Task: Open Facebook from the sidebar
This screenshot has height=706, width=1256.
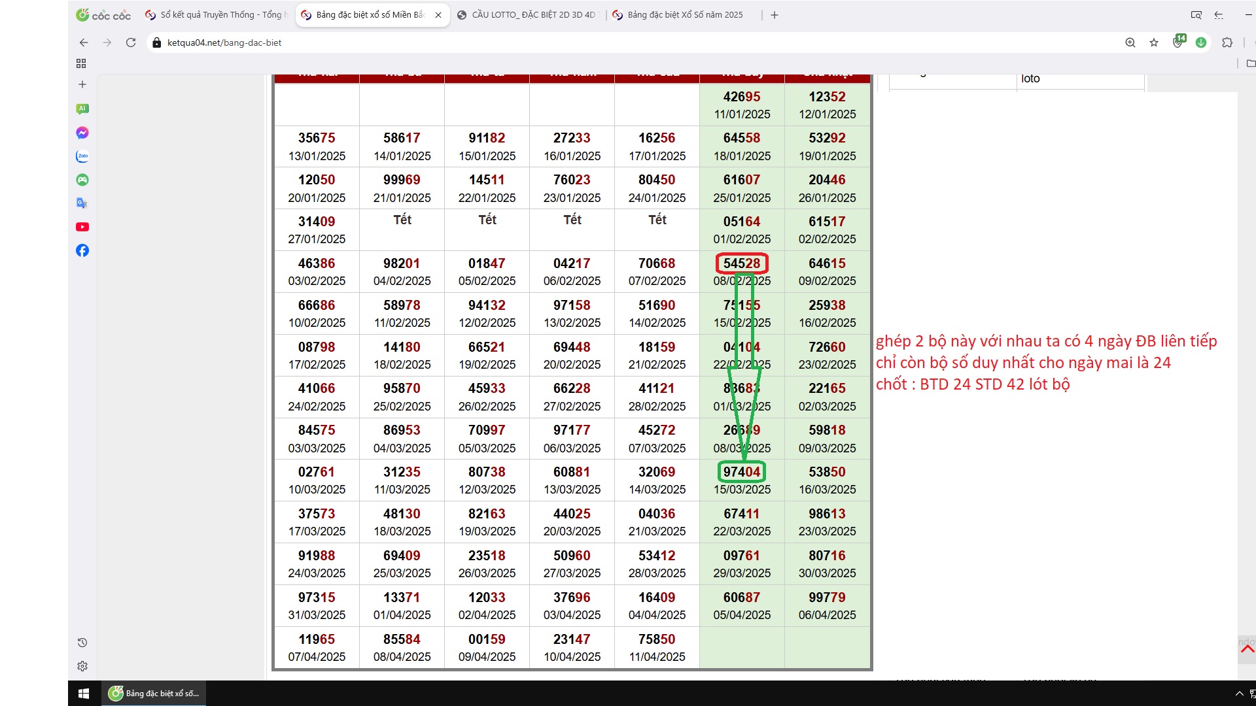Action: 82,250
